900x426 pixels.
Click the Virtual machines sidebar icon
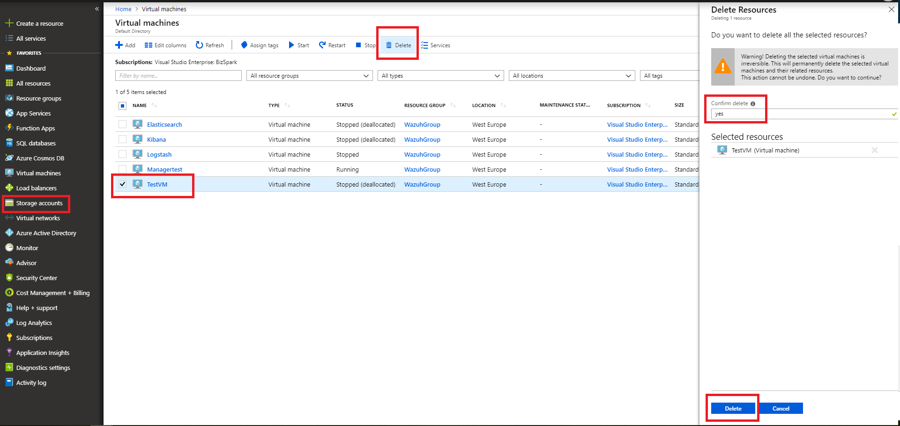click(9, 173)
